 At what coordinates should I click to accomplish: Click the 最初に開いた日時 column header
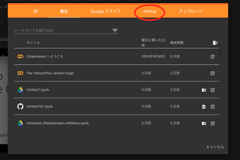click(153, 43)
